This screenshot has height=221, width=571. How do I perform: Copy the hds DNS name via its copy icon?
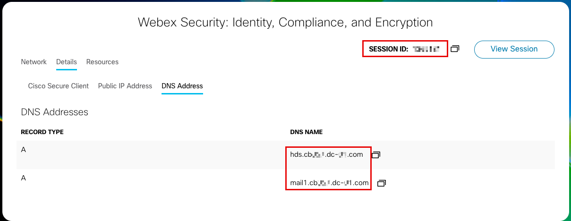pyautogui.click(x=376, y=154)
